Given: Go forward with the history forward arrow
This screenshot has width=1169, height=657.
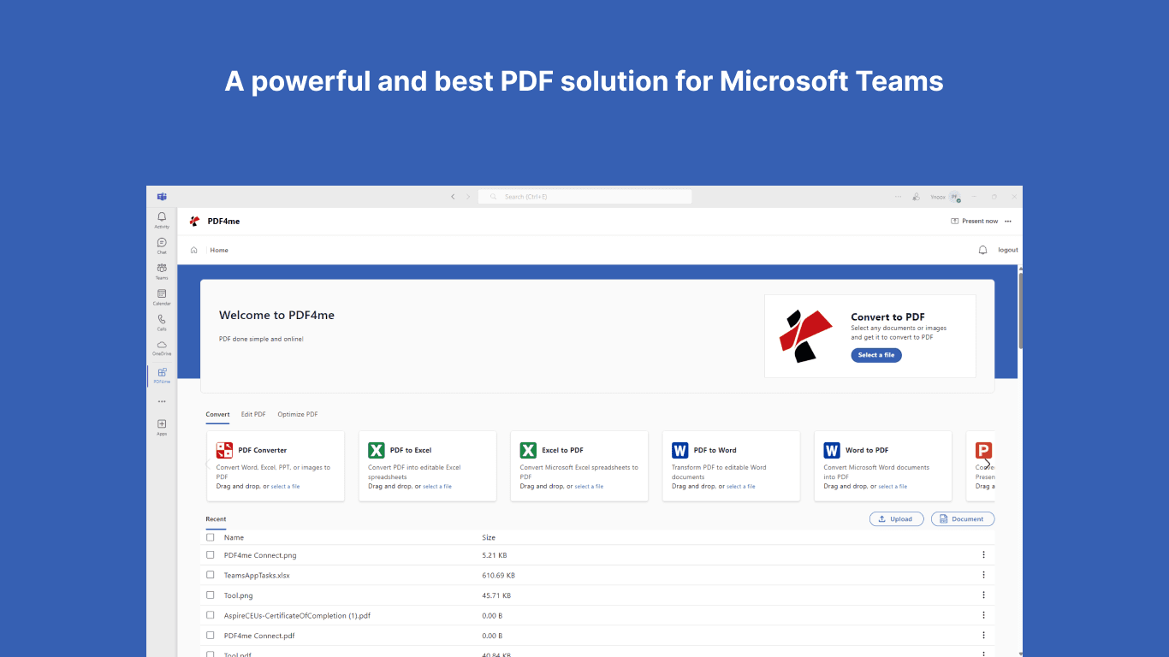Looking at the screenshot, I should [x=468, y=197].
